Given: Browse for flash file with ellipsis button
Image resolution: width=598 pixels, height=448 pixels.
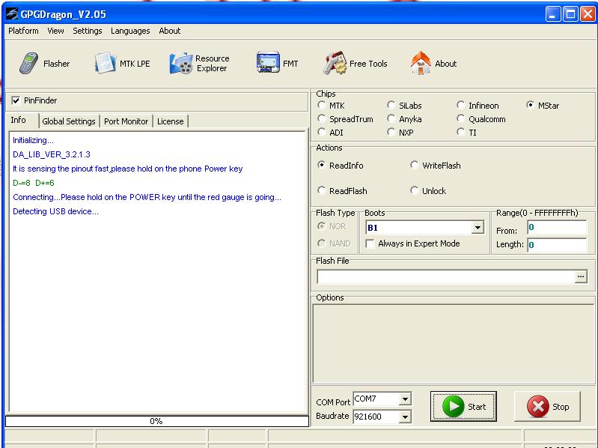Looking at the screenshot, I should (581, 276).
